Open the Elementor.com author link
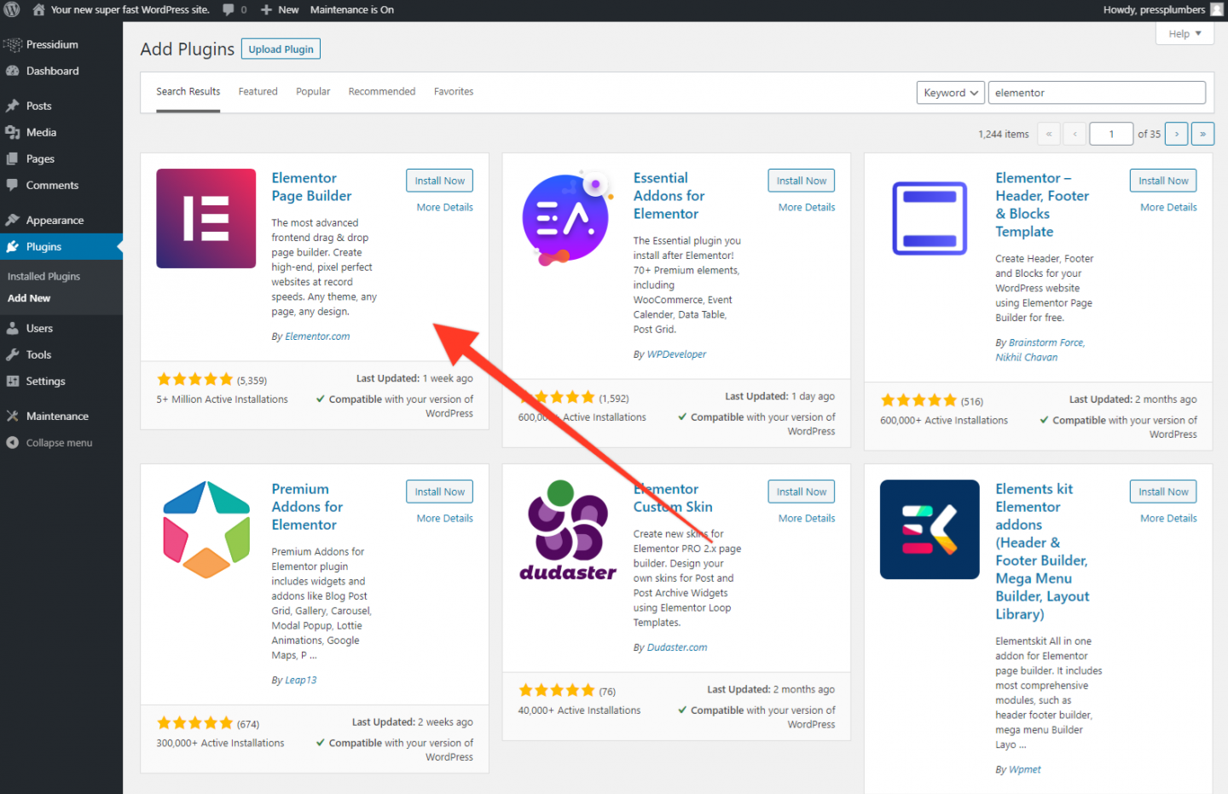Screen dimensions: 1228x794 (317, 337)
